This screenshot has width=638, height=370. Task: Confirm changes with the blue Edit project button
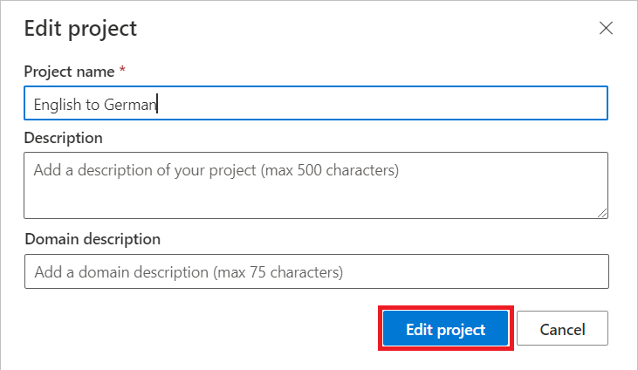click(445, 328)
